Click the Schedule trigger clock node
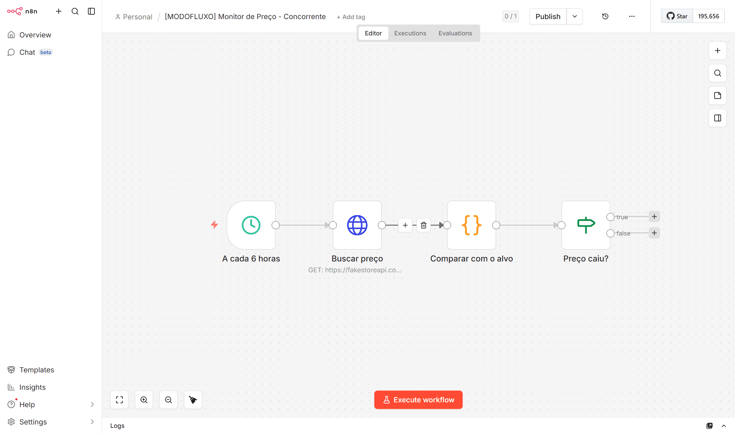The width and height of the screenshot is (735, 434). point(251,225)
